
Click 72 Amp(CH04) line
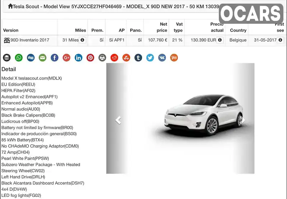click(x=15, y=152)
